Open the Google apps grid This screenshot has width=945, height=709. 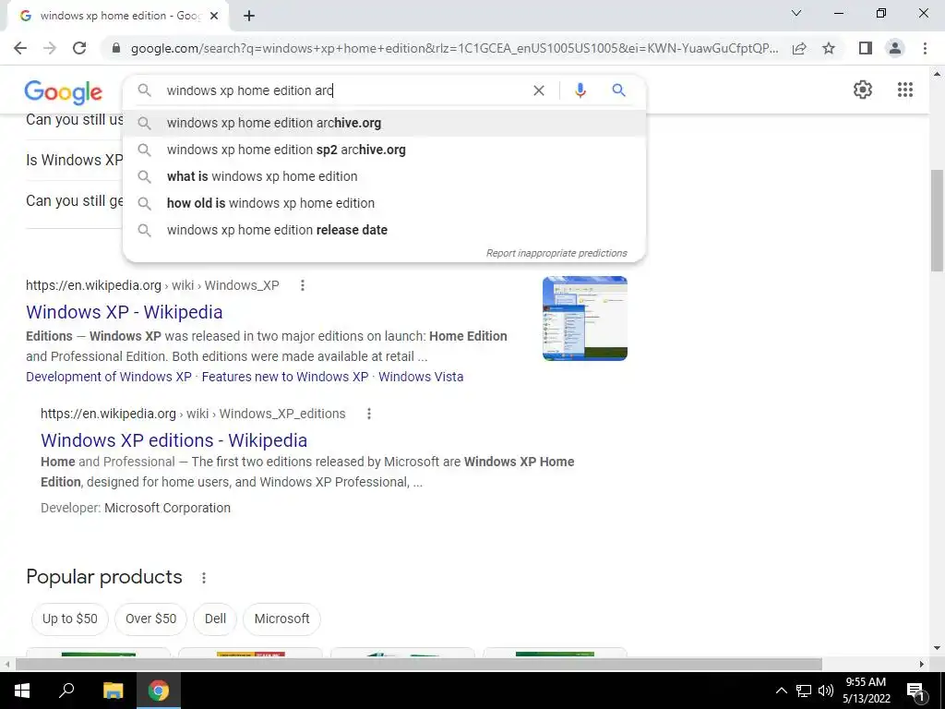click(904, 90)
